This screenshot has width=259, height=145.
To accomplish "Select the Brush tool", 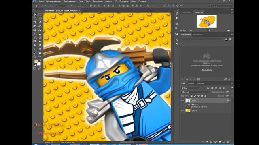I will [x=35, y=34].
